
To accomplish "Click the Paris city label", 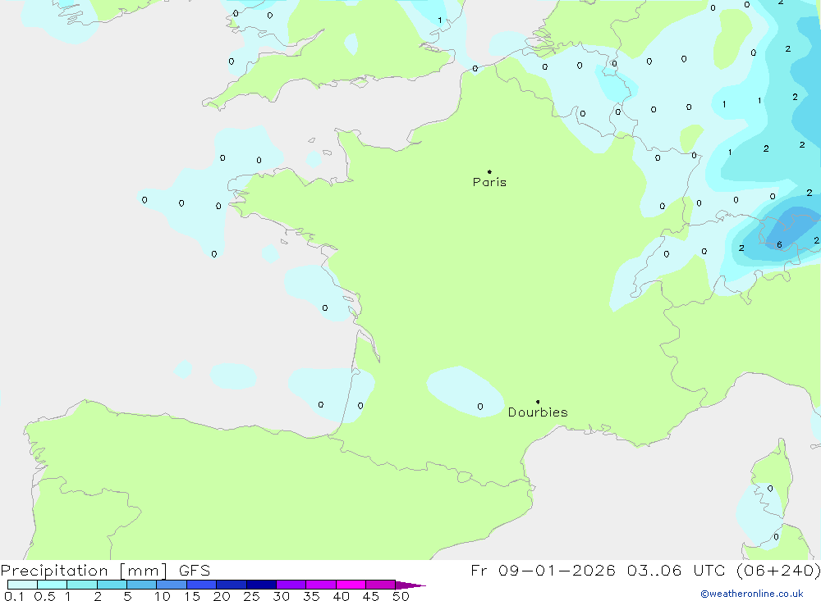I will pos(489,182).
